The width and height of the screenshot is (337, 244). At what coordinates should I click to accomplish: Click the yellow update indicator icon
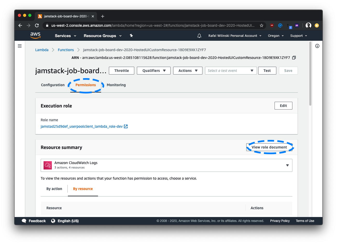click(317, 25)
